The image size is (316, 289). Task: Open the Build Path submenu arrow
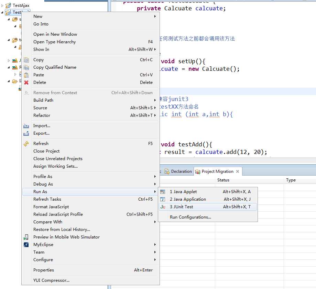click(155, 100)
